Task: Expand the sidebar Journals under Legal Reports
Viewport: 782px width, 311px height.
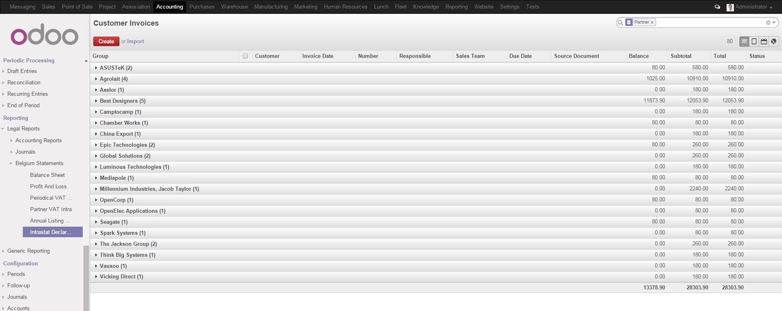Action: 25,152
